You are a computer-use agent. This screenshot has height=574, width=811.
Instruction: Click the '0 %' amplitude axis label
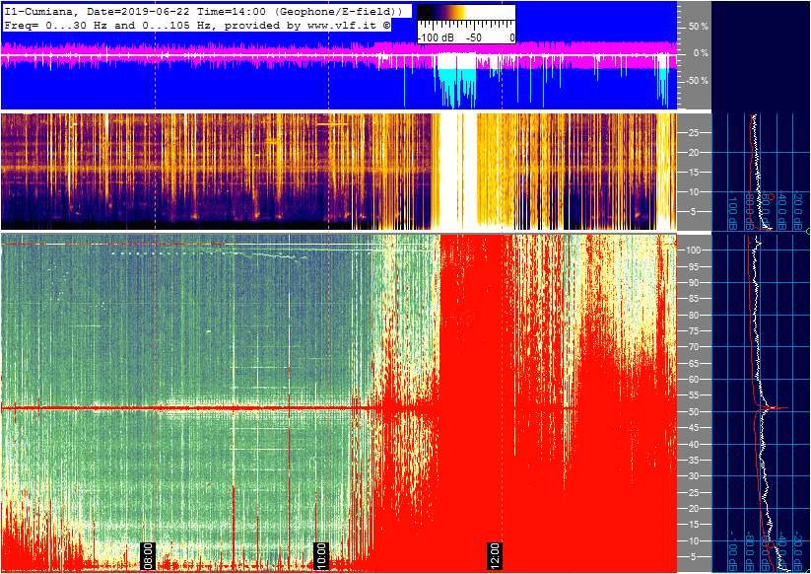[700, 53]
